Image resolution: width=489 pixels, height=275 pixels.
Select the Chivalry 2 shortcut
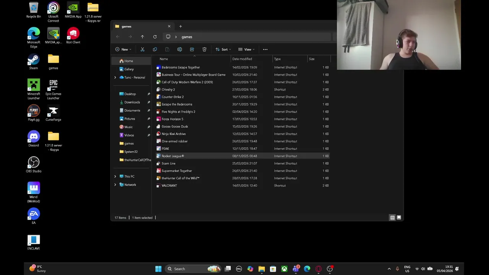[x=242, y=89]
